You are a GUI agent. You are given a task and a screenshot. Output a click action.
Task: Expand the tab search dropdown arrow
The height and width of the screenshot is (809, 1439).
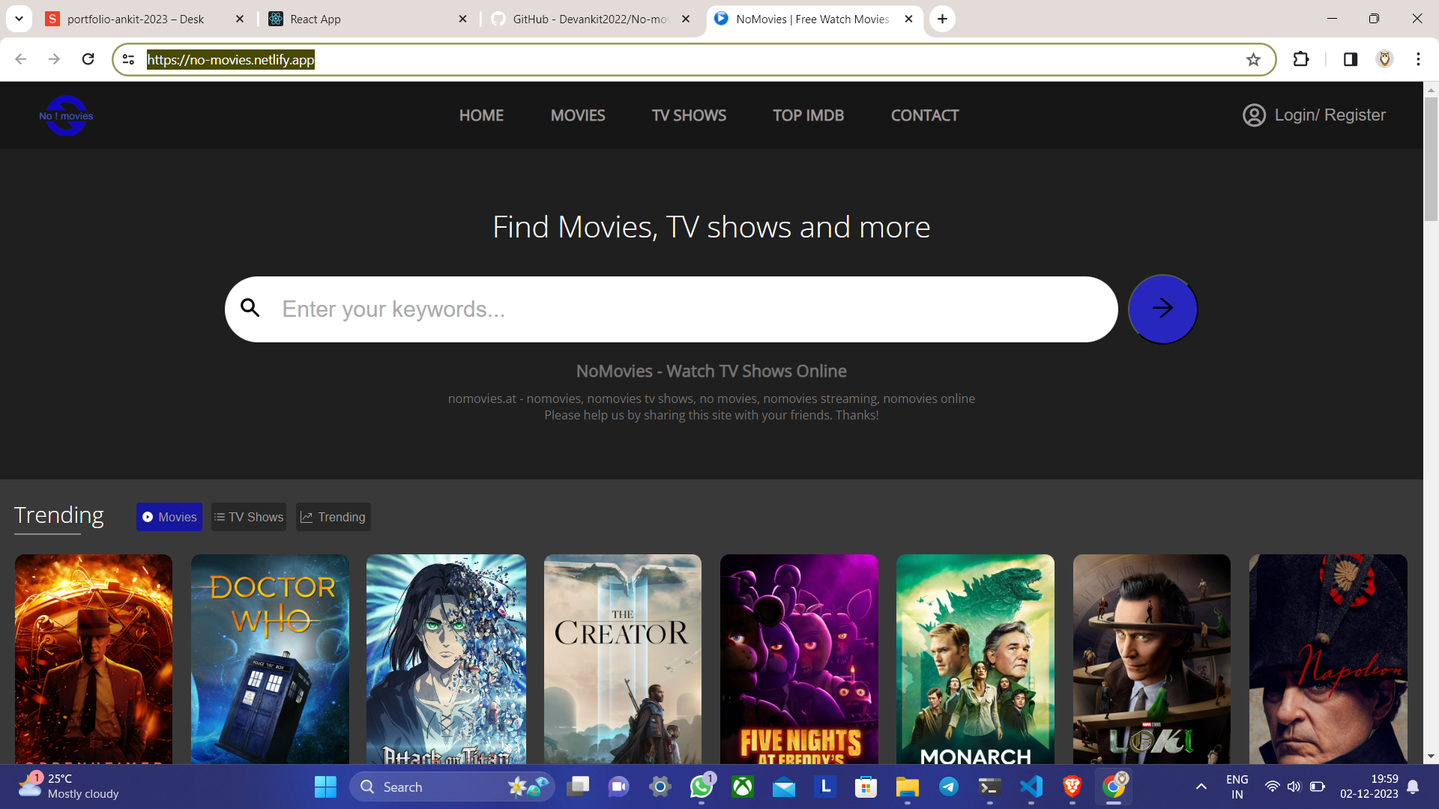tap(19, 19)
